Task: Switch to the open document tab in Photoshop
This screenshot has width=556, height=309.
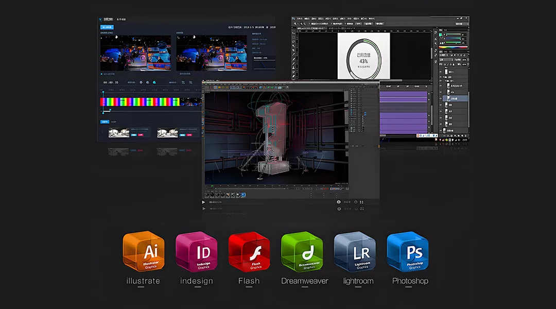Action: click(x=312, y=28)
